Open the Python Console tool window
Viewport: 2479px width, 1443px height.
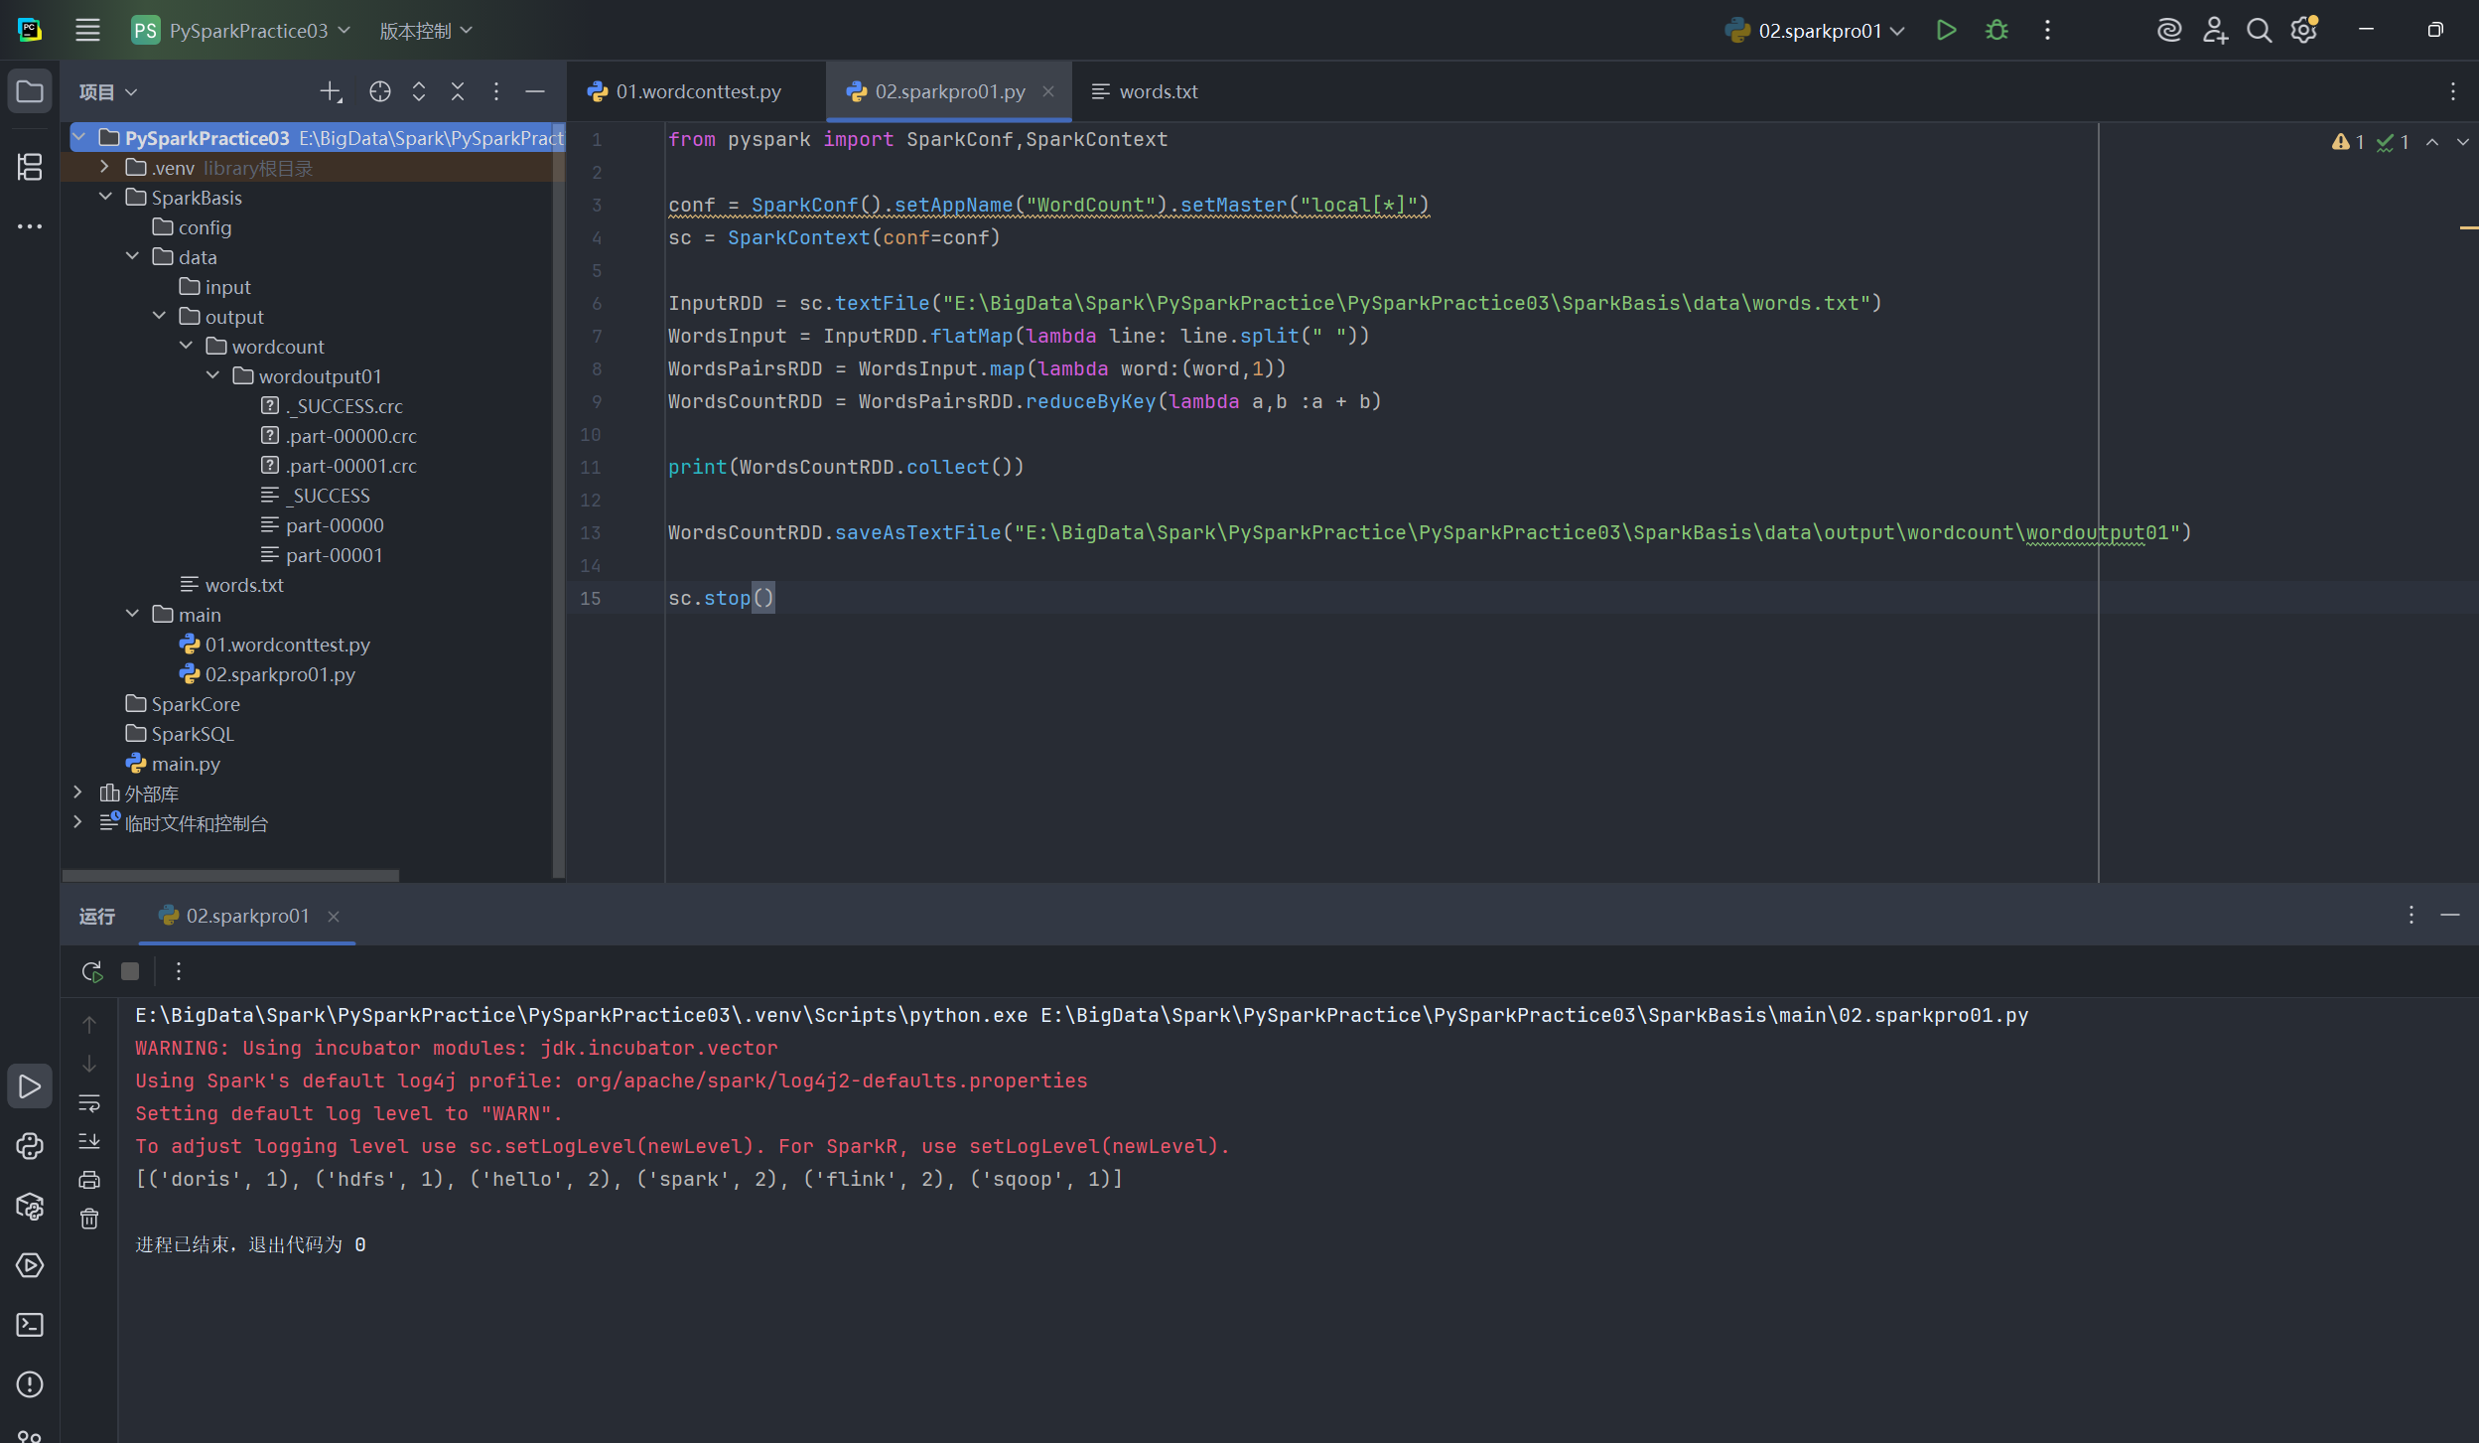[x=30, y=1146]
